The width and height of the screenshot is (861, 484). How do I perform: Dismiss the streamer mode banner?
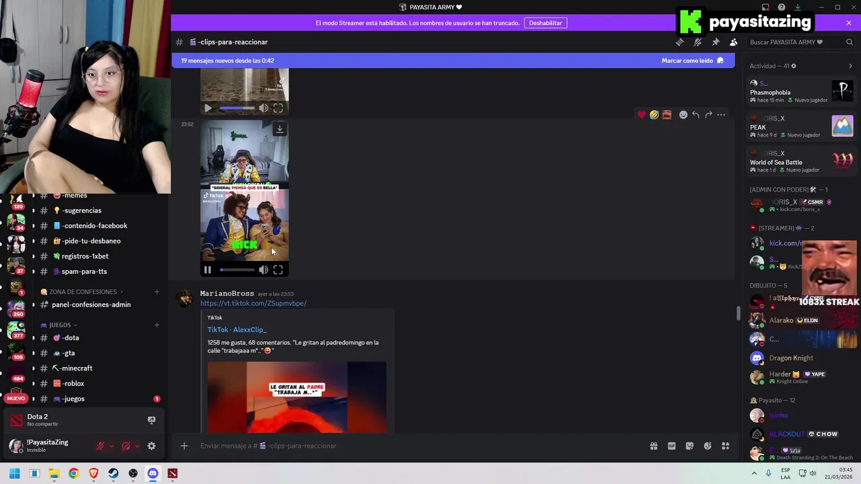849,23
